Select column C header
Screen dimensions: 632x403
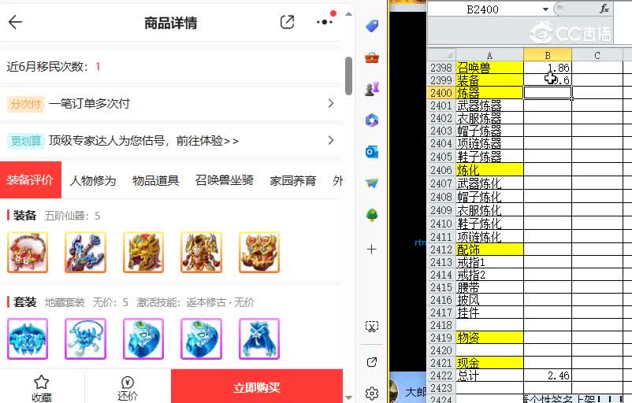pos(597,56)
